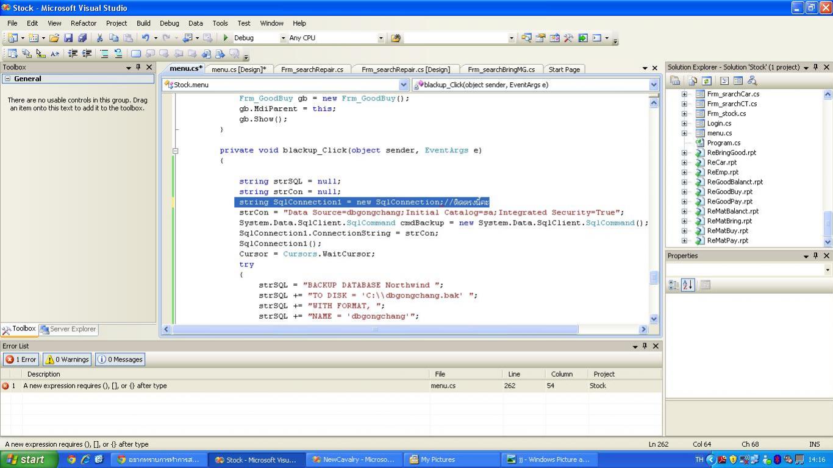Switch to Frm_searchRepair.cs tab
This screenshot has width=833, height=468.
coord(312,69)
